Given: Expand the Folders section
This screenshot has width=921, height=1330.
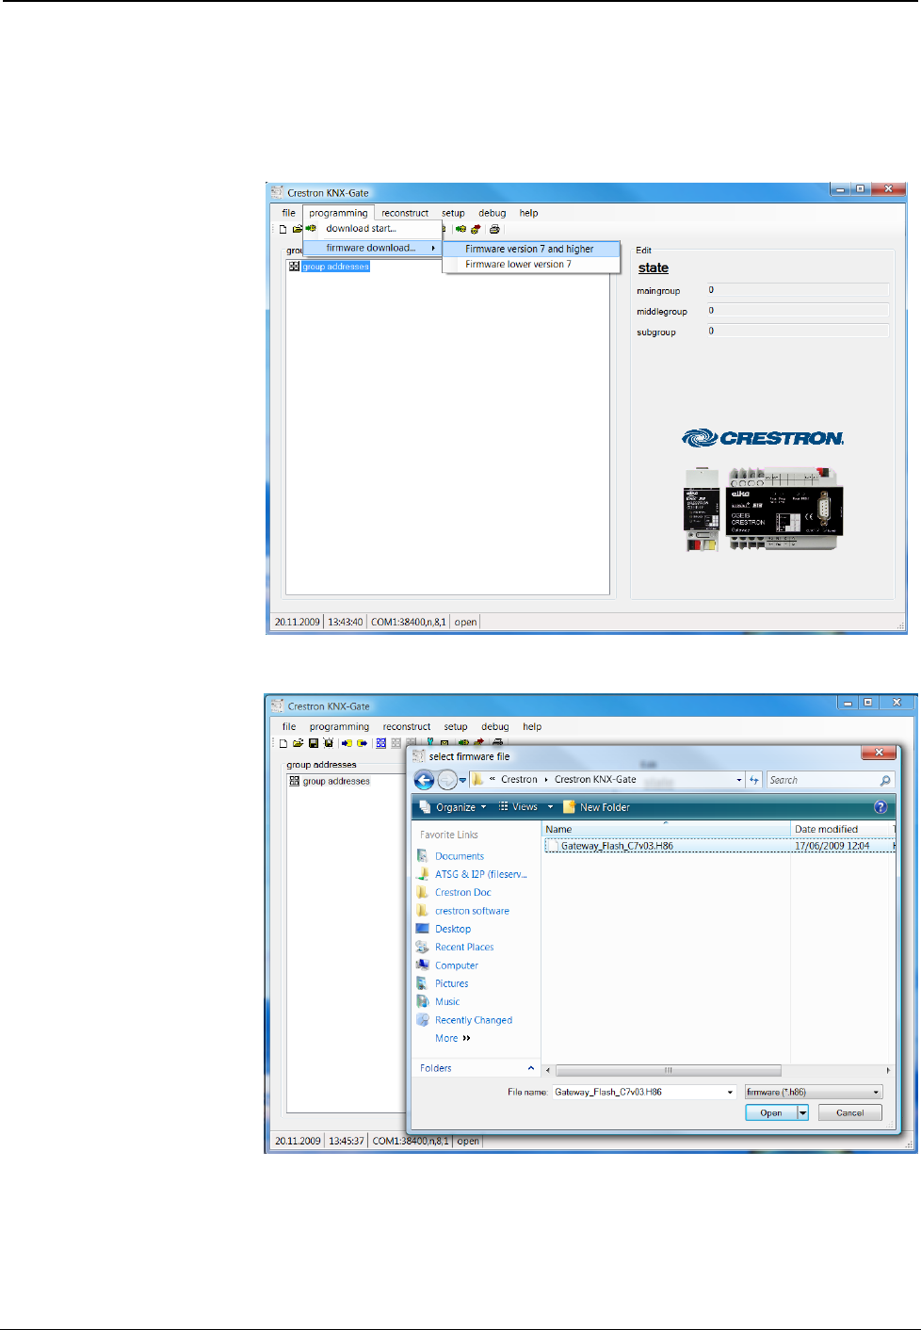Looking at the screenshot, I should pos(477,1068).
